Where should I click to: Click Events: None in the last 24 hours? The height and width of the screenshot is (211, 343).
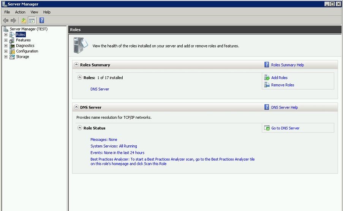point(117,153)
